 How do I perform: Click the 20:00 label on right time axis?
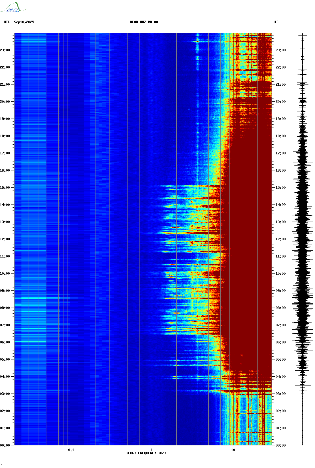(281, 102)
